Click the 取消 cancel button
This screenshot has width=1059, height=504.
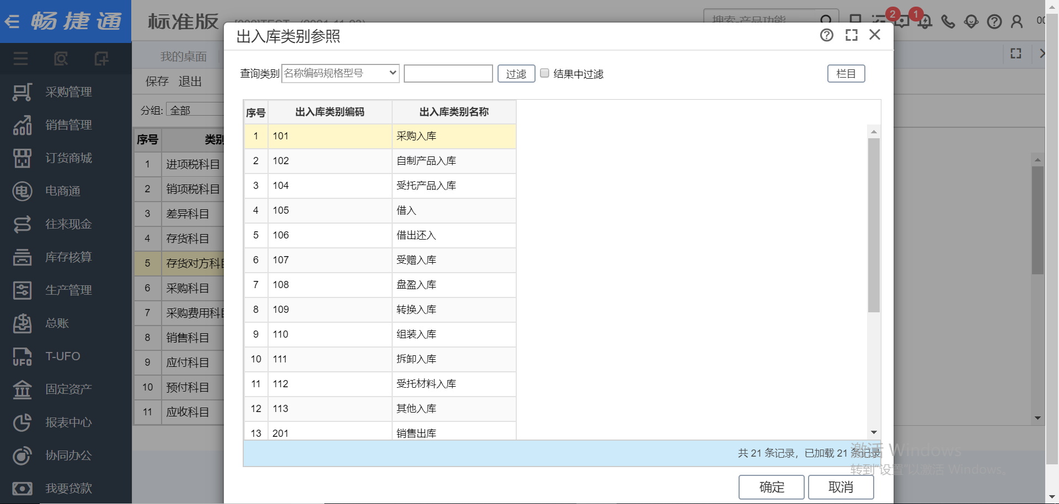(841, 487)
